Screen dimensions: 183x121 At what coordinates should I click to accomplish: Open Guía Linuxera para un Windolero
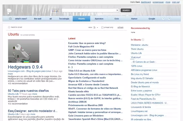point(86,116)
